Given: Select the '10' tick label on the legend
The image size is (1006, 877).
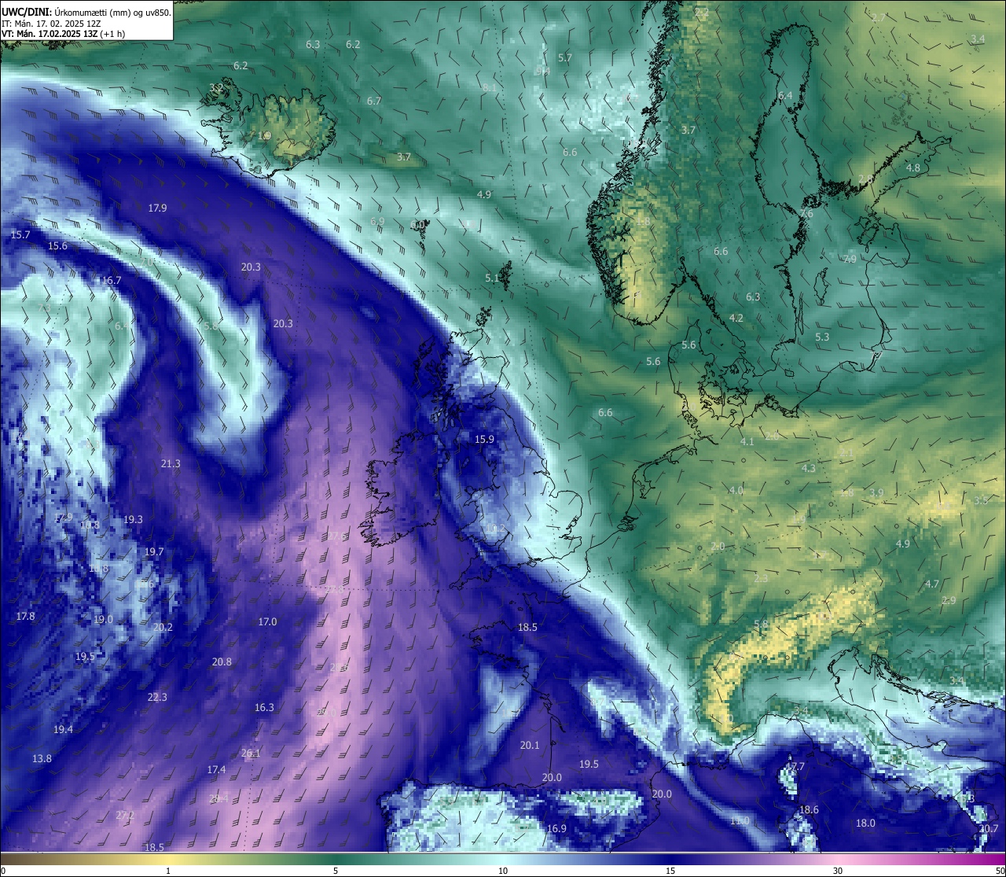Looking at the screenshot, I should 503,871.
